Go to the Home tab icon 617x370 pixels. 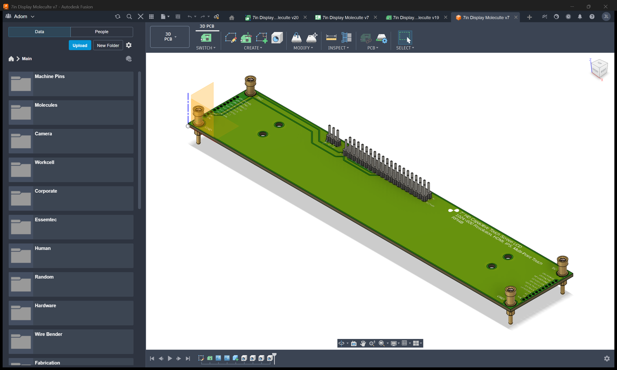(x=231, y=17)
